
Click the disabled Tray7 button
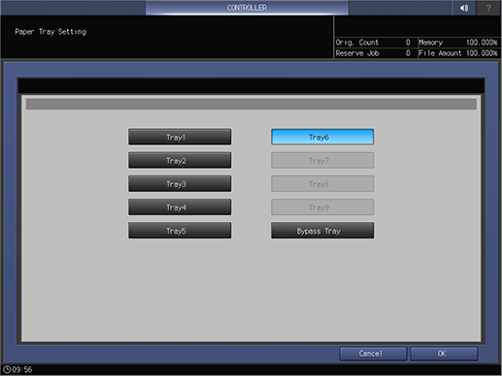click(x=322, y=161)
